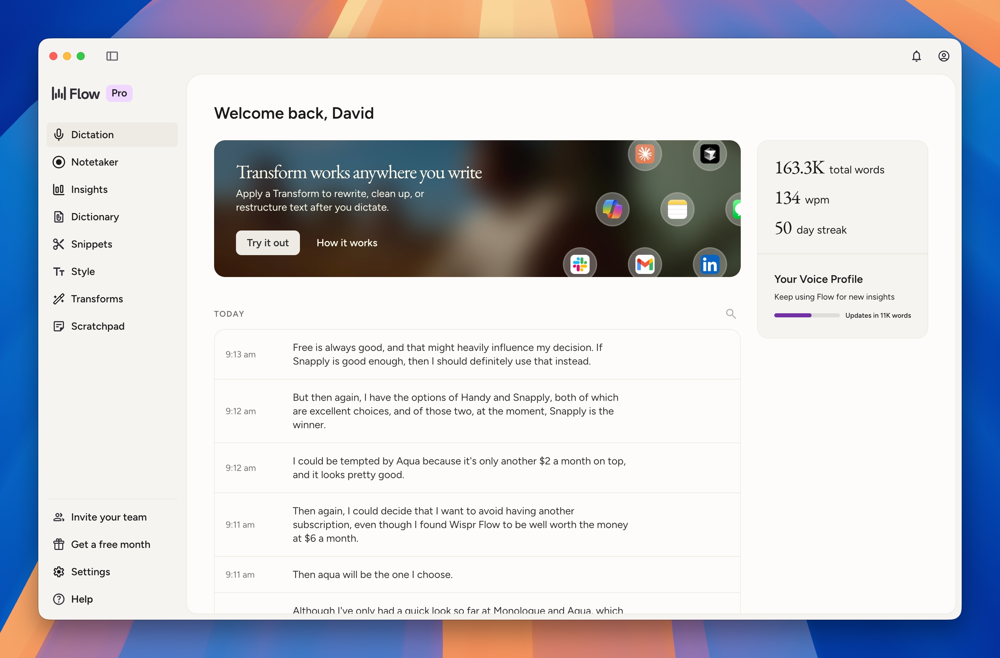Click the gift icon

(59, 544)
